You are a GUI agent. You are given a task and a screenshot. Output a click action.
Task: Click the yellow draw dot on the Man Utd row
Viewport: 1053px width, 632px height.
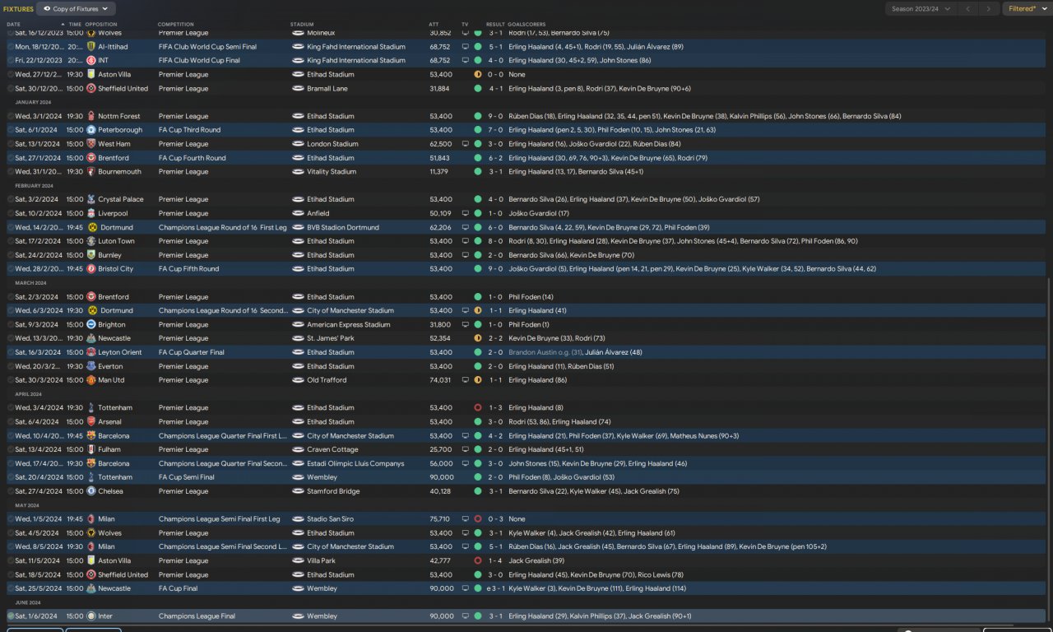coord(478,380)
